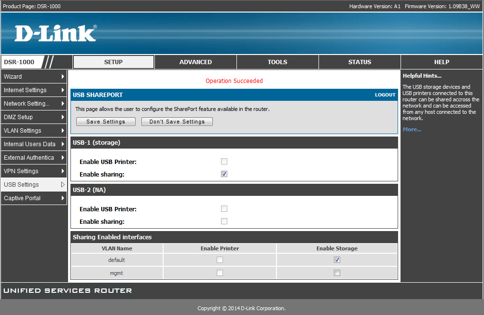
Task: Open VLAN Settings in the sidebar
Action: tap(34, 131)
